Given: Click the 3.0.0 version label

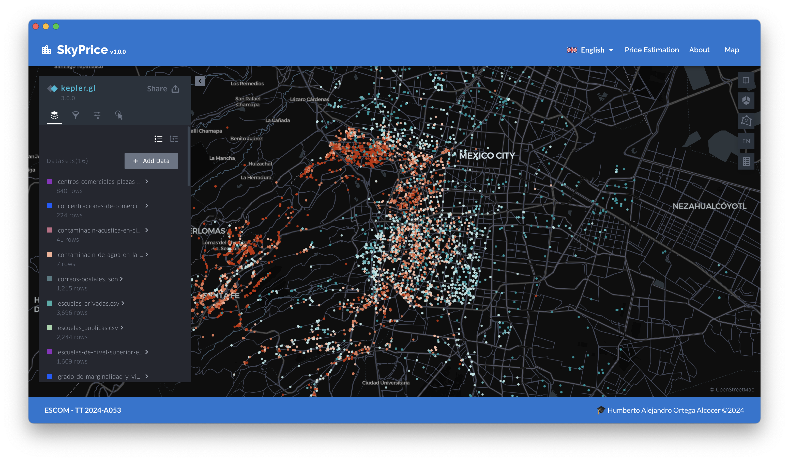Looking at the screenshot, I should click(68, 98).
